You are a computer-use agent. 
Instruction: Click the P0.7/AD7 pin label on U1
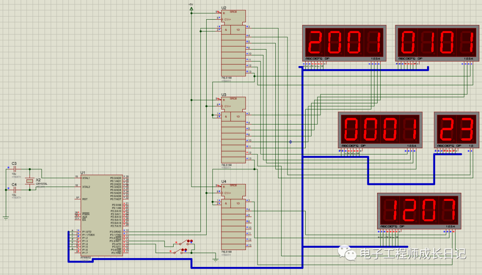coord(116,199)
